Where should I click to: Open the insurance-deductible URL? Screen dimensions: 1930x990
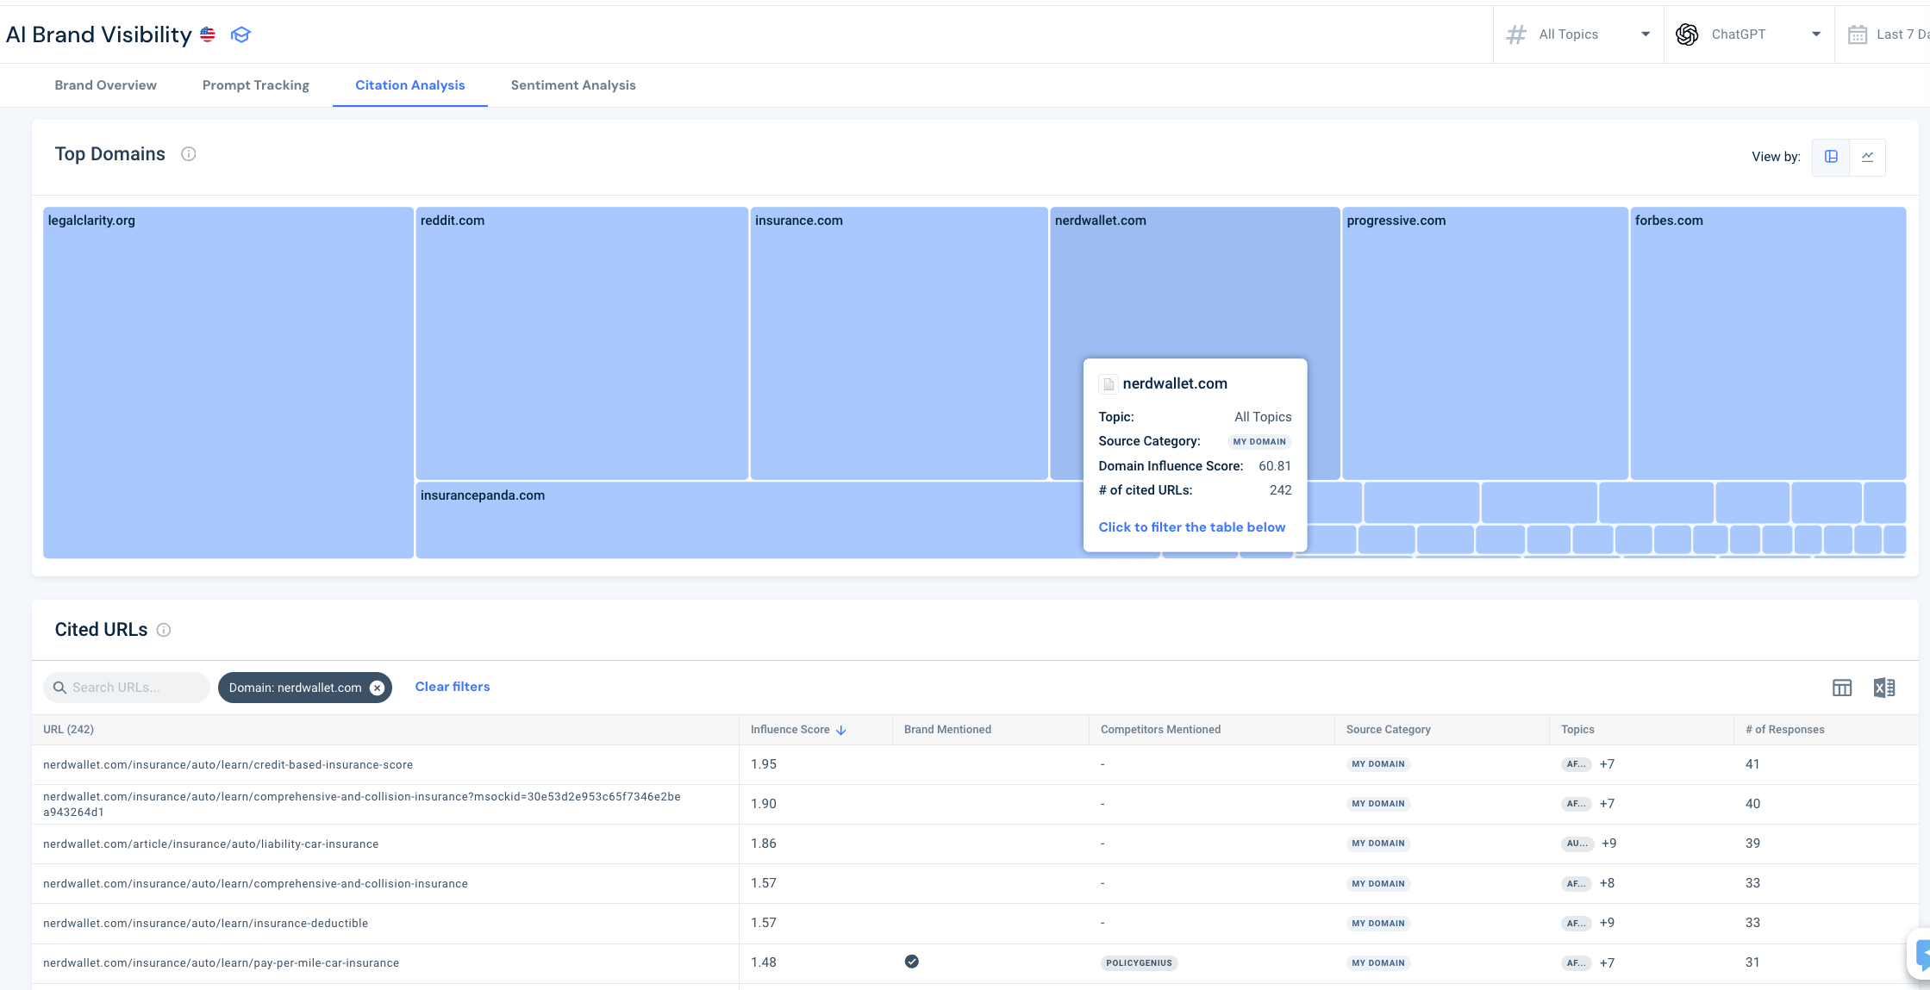click(205, 924)
